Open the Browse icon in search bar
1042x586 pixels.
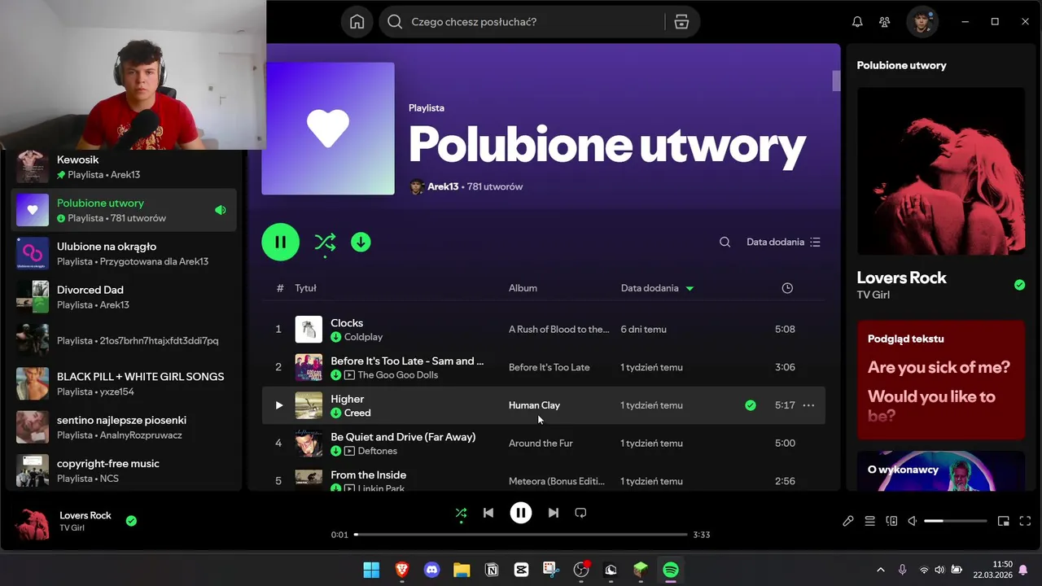(x=681, y=22)
